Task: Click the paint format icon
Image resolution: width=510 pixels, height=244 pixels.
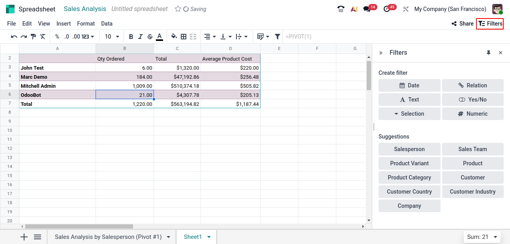Action: (33, 37)
